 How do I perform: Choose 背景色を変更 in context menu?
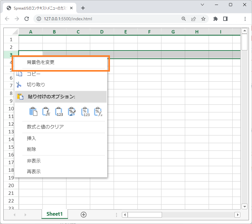(61, 62)
